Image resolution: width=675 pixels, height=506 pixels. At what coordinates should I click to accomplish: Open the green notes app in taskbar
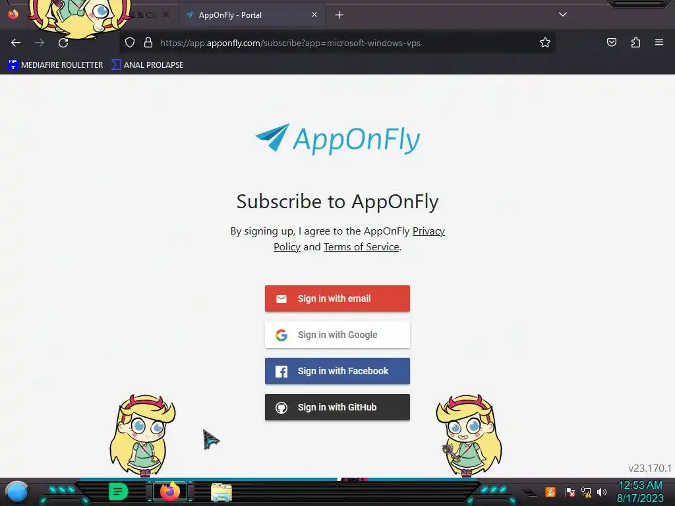119,492
